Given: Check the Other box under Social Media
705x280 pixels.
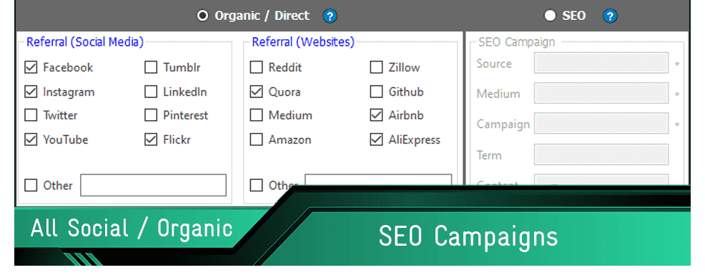Looking at the screenshot, I should pos(31,185).
